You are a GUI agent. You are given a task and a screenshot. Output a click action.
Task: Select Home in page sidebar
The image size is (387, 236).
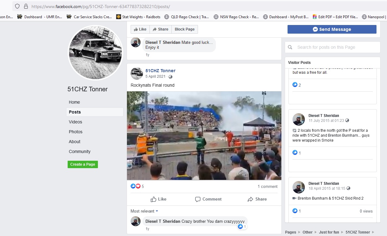pyautogui.click(x=74, y=102)
